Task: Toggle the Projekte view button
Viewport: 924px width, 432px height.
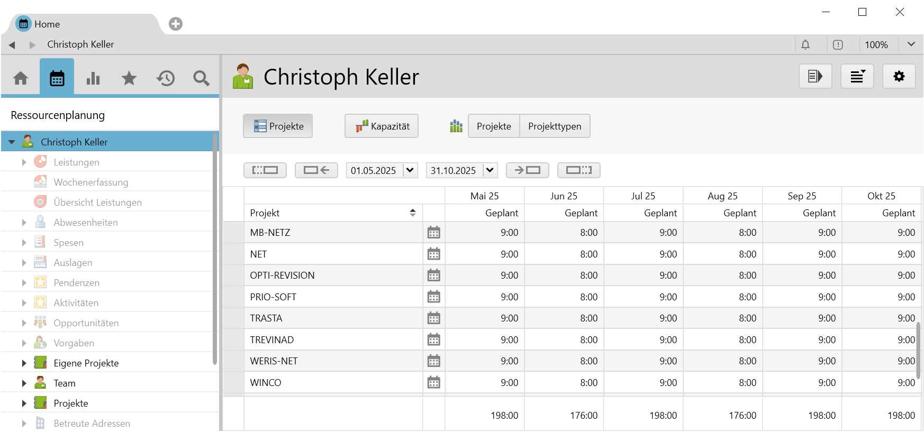Action: (x=278, y=126)
